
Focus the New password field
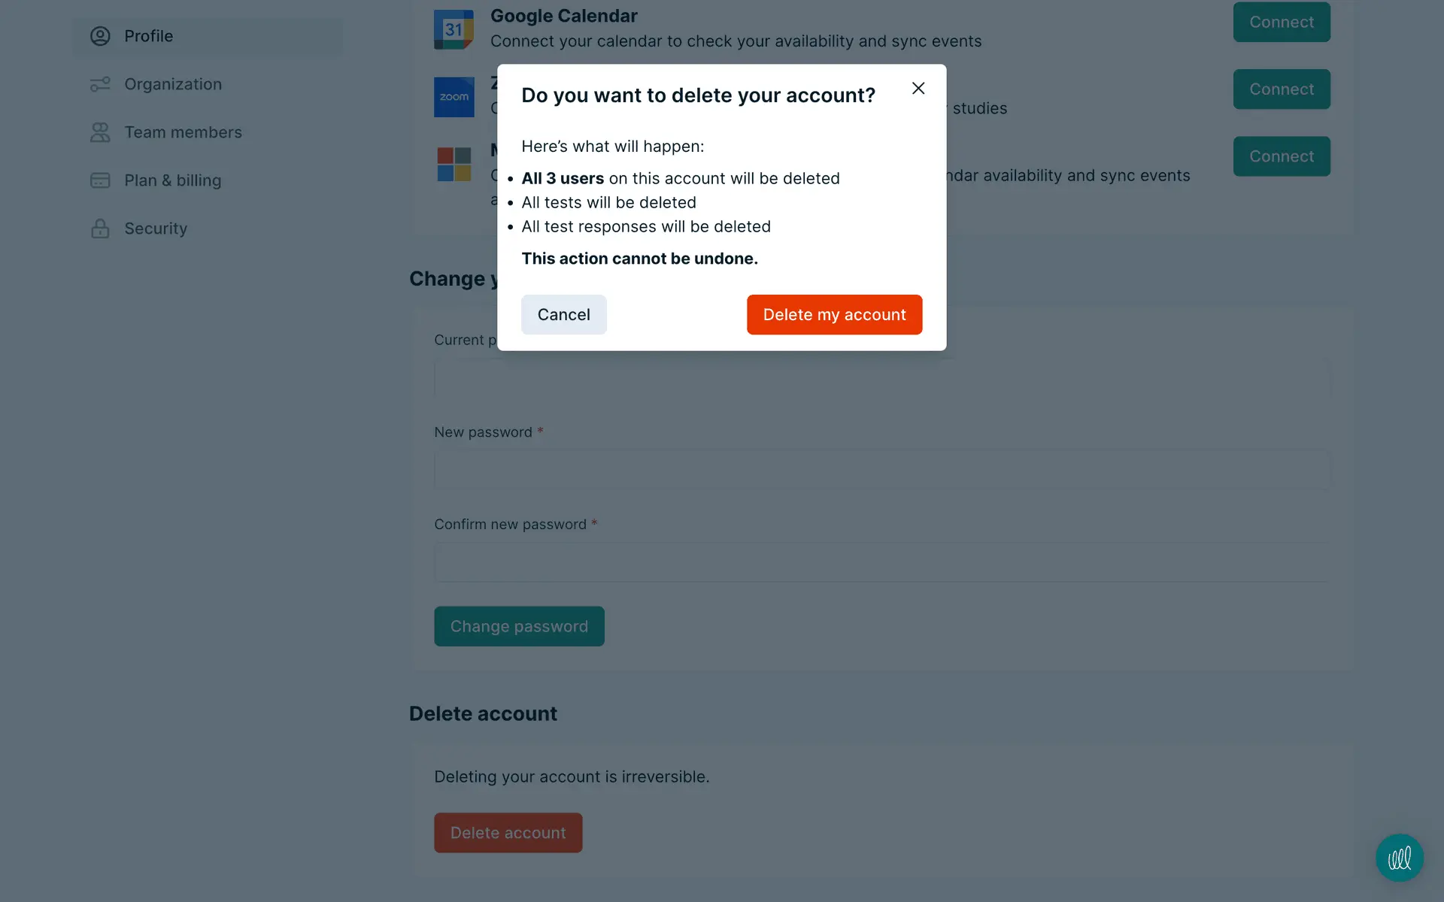(x=880, y=470)
